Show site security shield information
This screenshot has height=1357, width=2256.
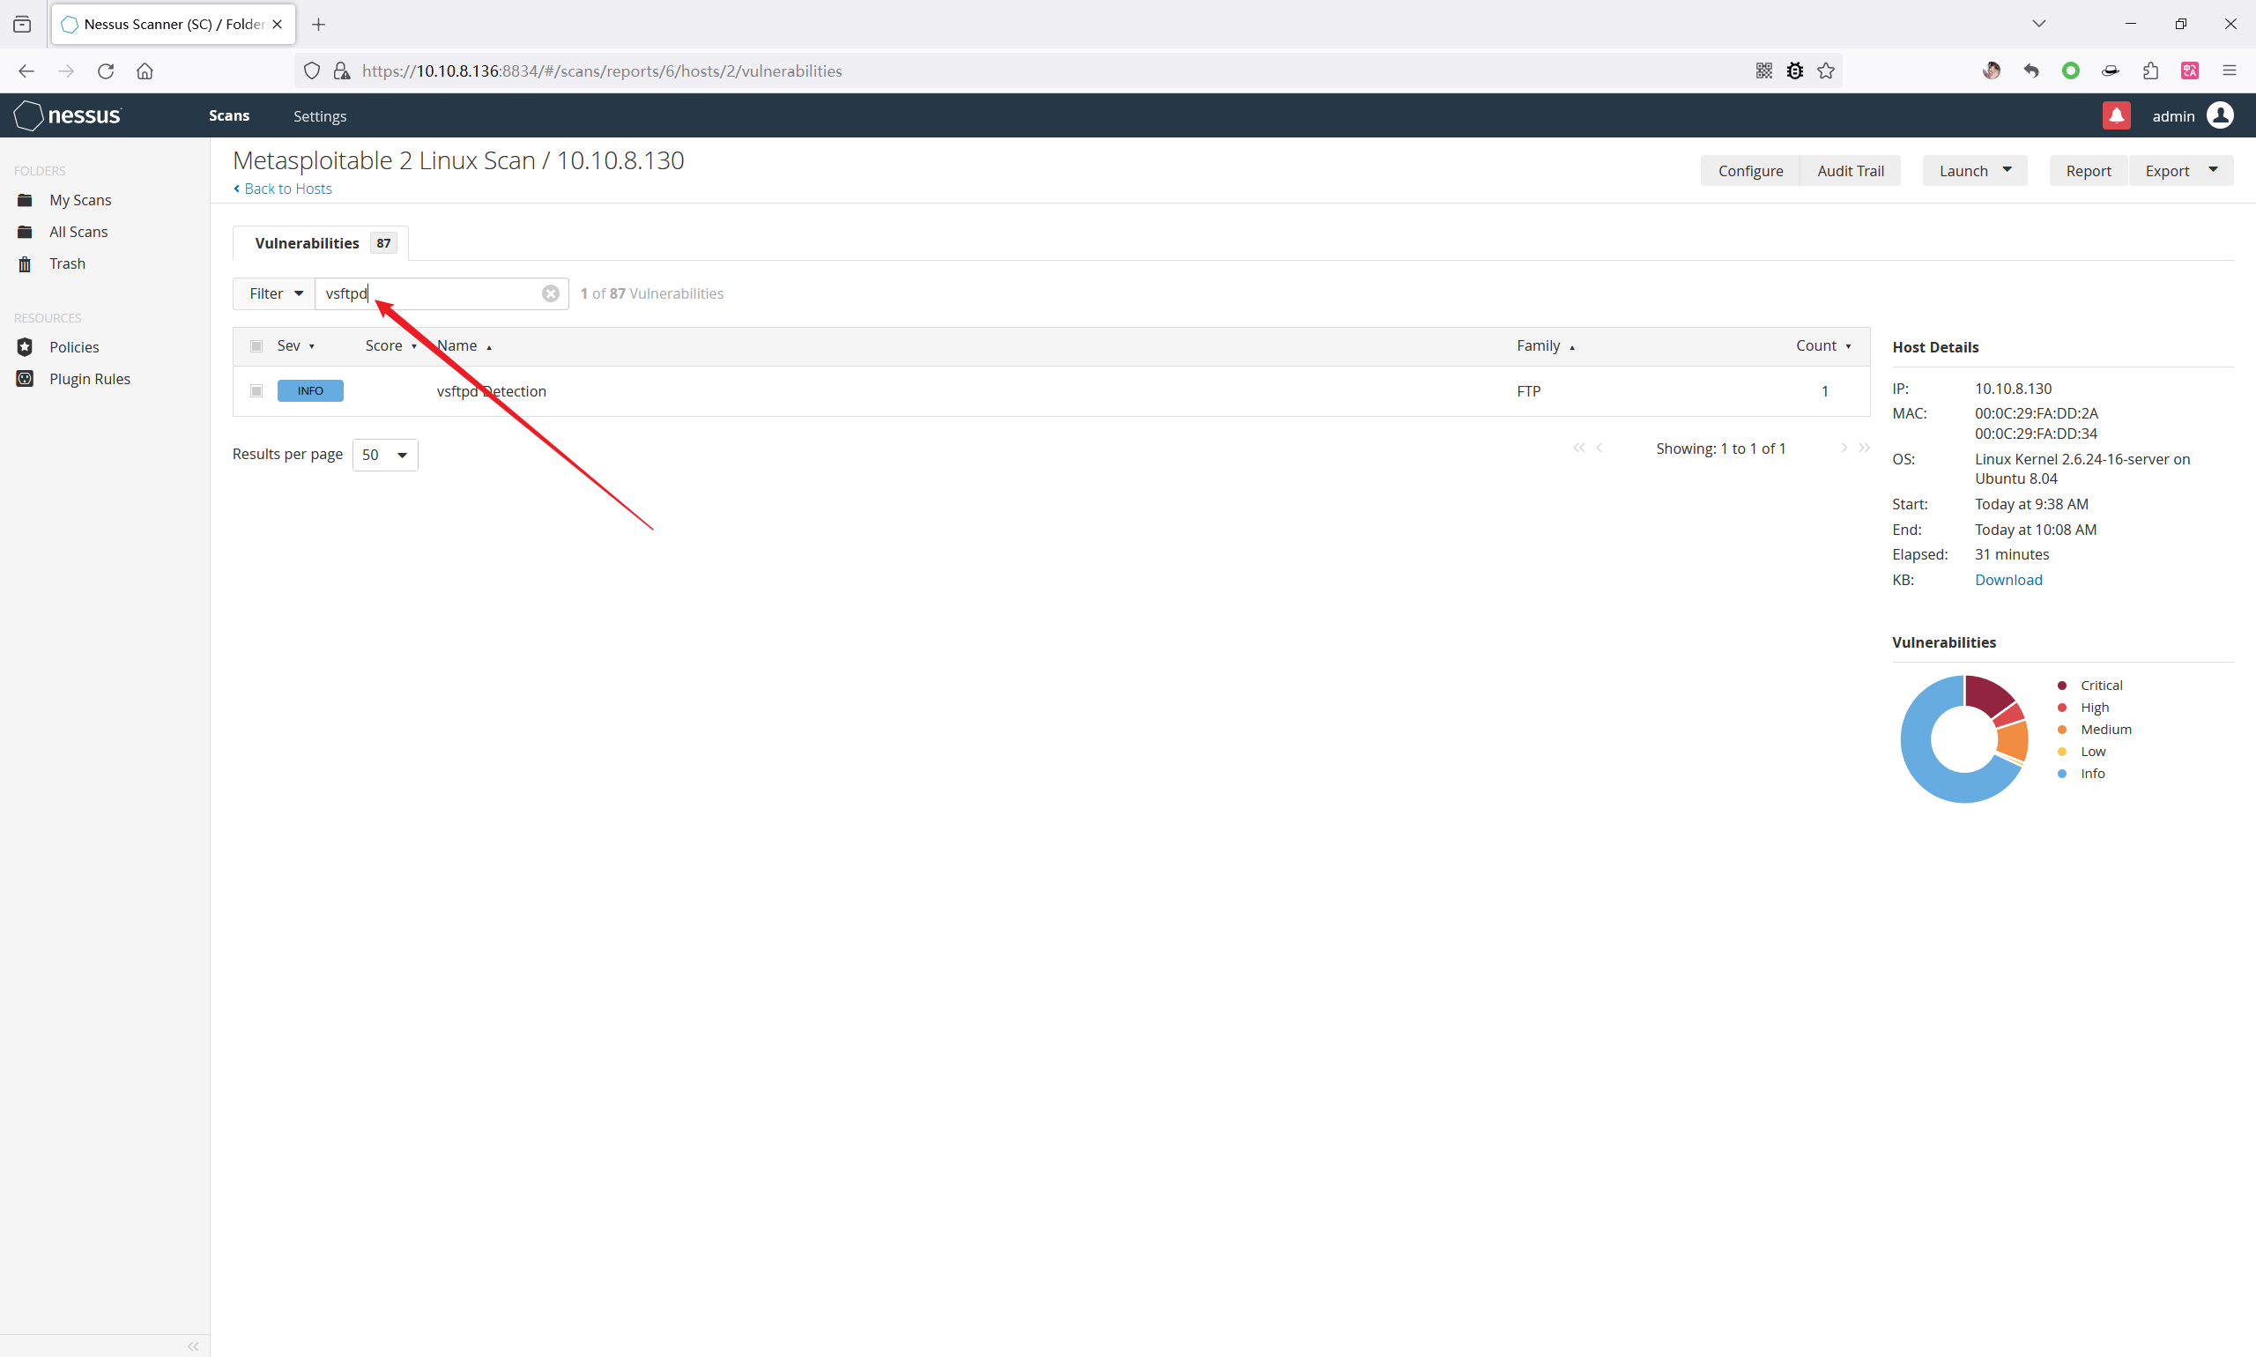coord(312,71)
